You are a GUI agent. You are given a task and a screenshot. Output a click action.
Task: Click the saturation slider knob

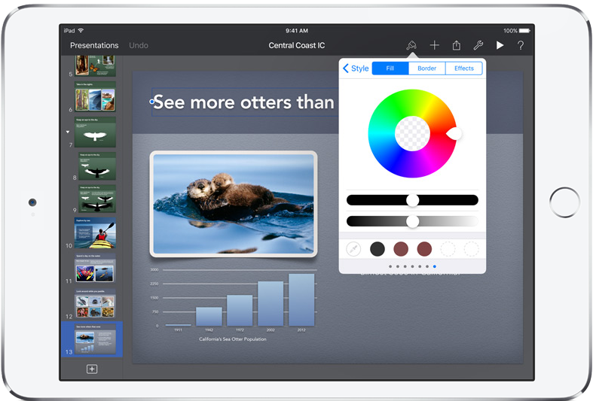point(413,200)
